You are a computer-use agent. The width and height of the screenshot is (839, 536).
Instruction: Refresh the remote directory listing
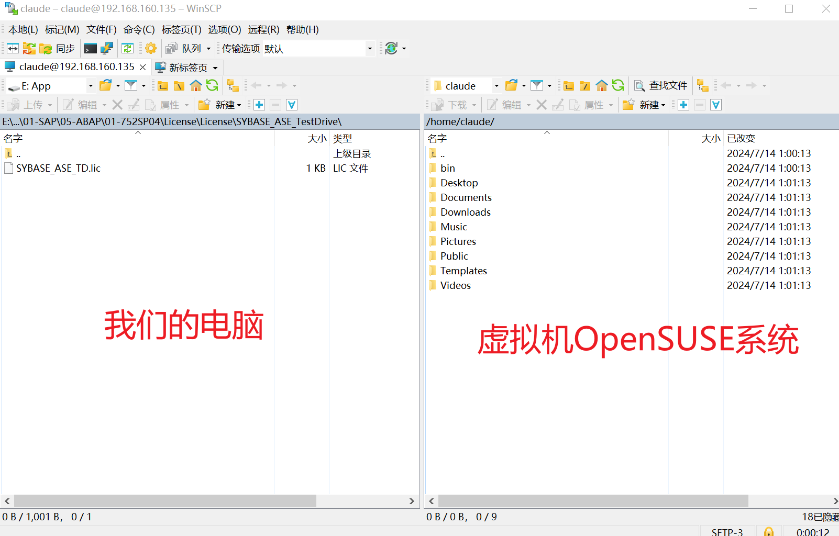pos(618,86)
